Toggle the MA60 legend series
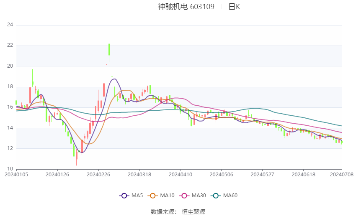The height and width of the screenshot is (216, 356). tap(224, 196)
